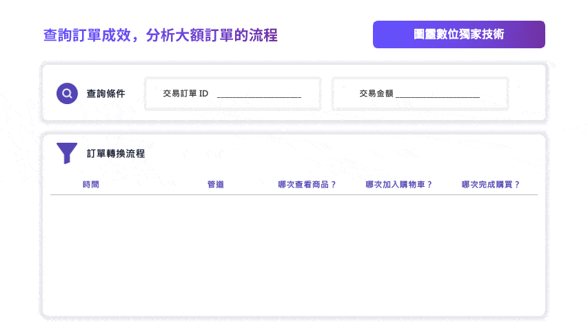Select the 哪次完成購買？ column header
The height and width of the screenshot is (331, 588).
[x=491, y=184]
